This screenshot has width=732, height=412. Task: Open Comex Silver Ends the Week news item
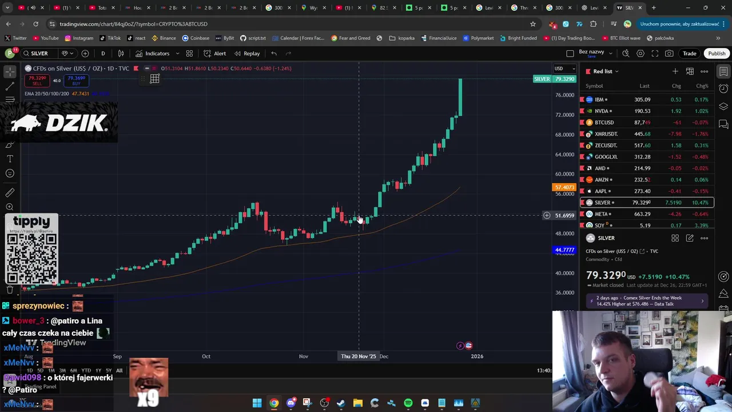[x=647, y=301]
